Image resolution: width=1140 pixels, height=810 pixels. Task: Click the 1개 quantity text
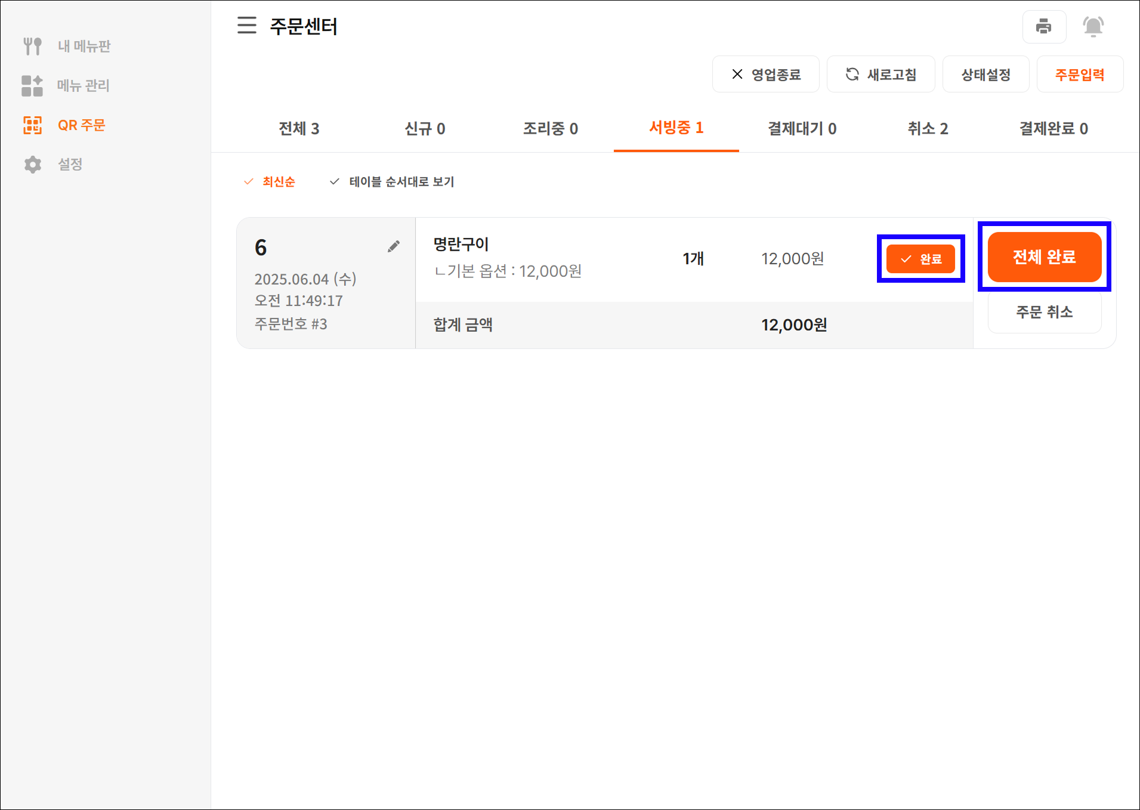[x=693, y=258]
